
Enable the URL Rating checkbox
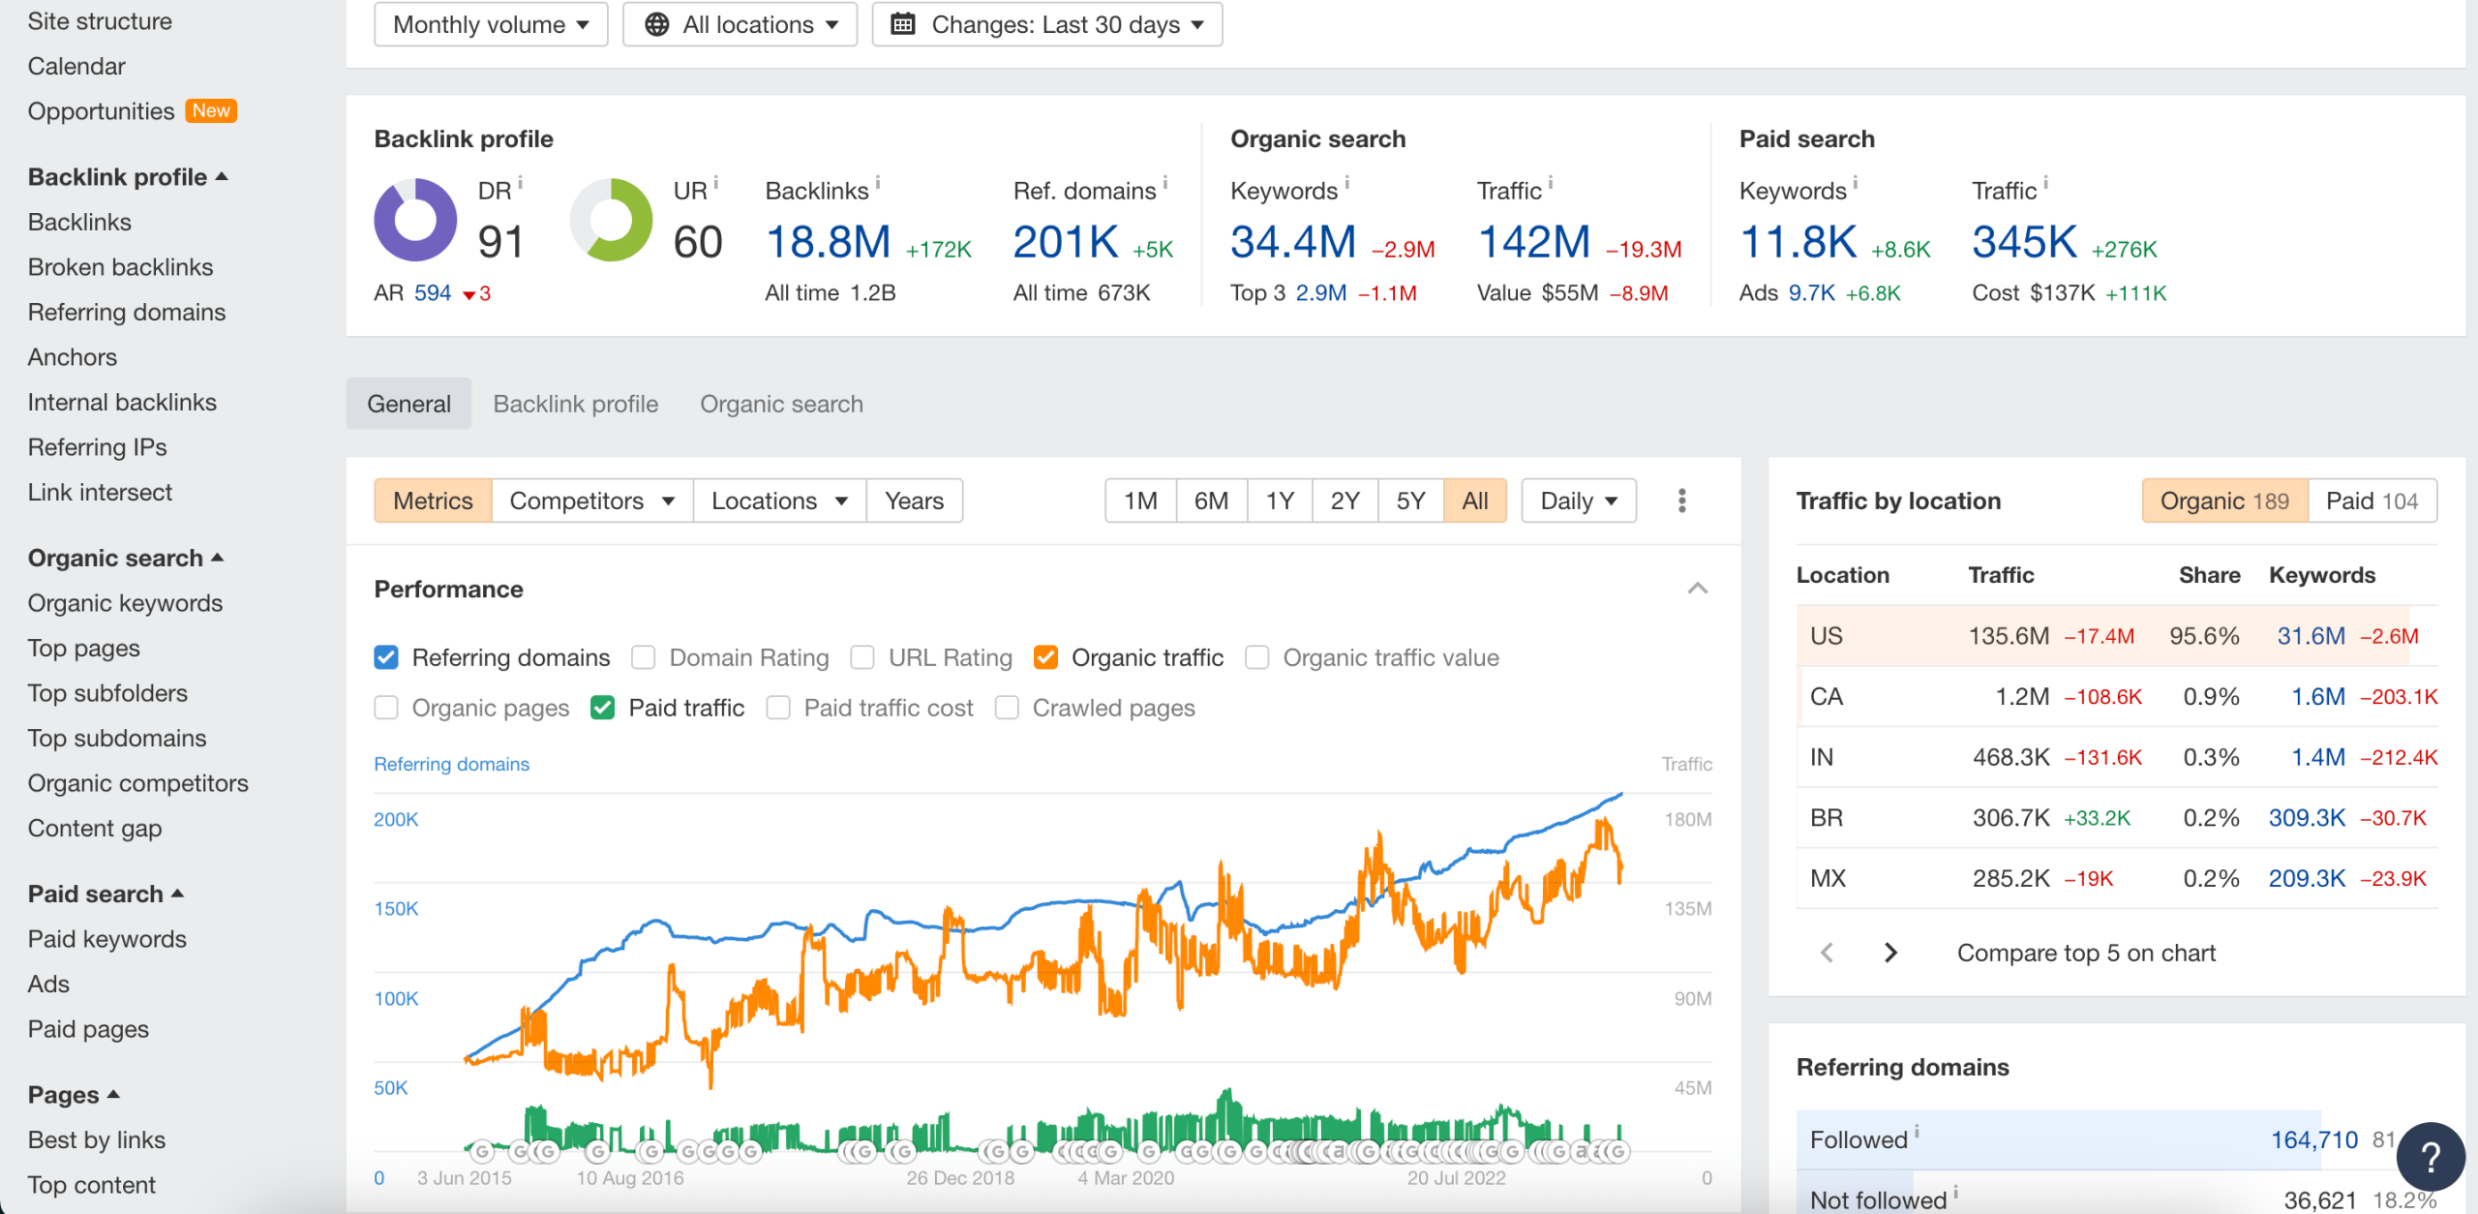(x=862, y=657)
